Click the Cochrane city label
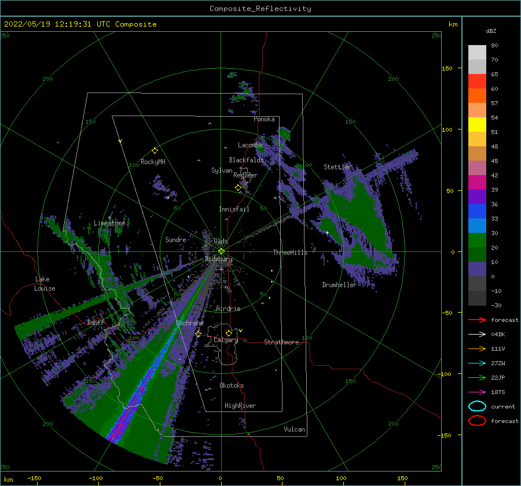The image size is (521, 486). 189,323
